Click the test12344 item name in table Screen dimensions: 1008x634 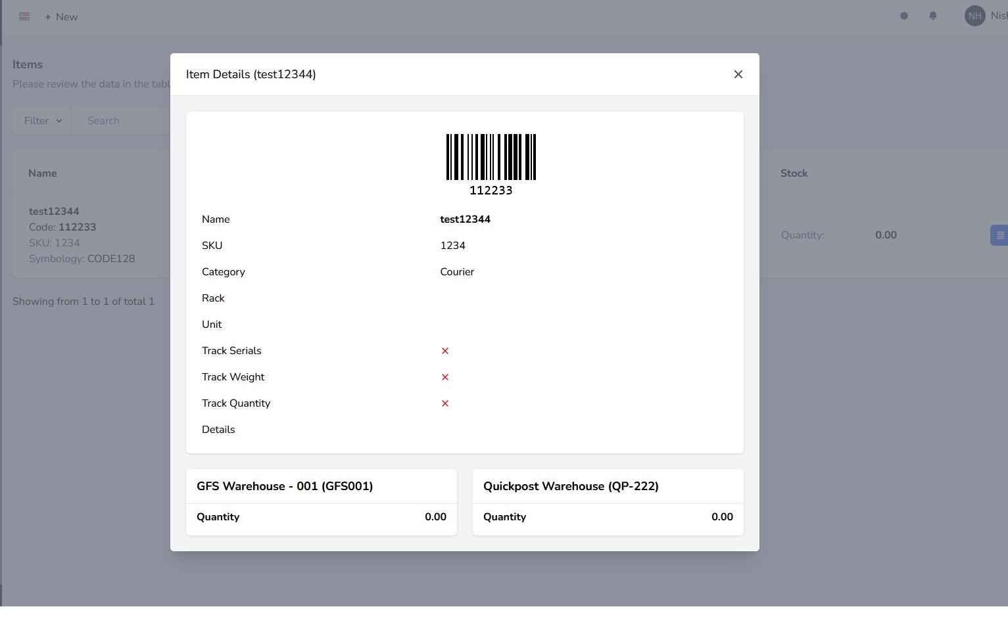point(54,211)
